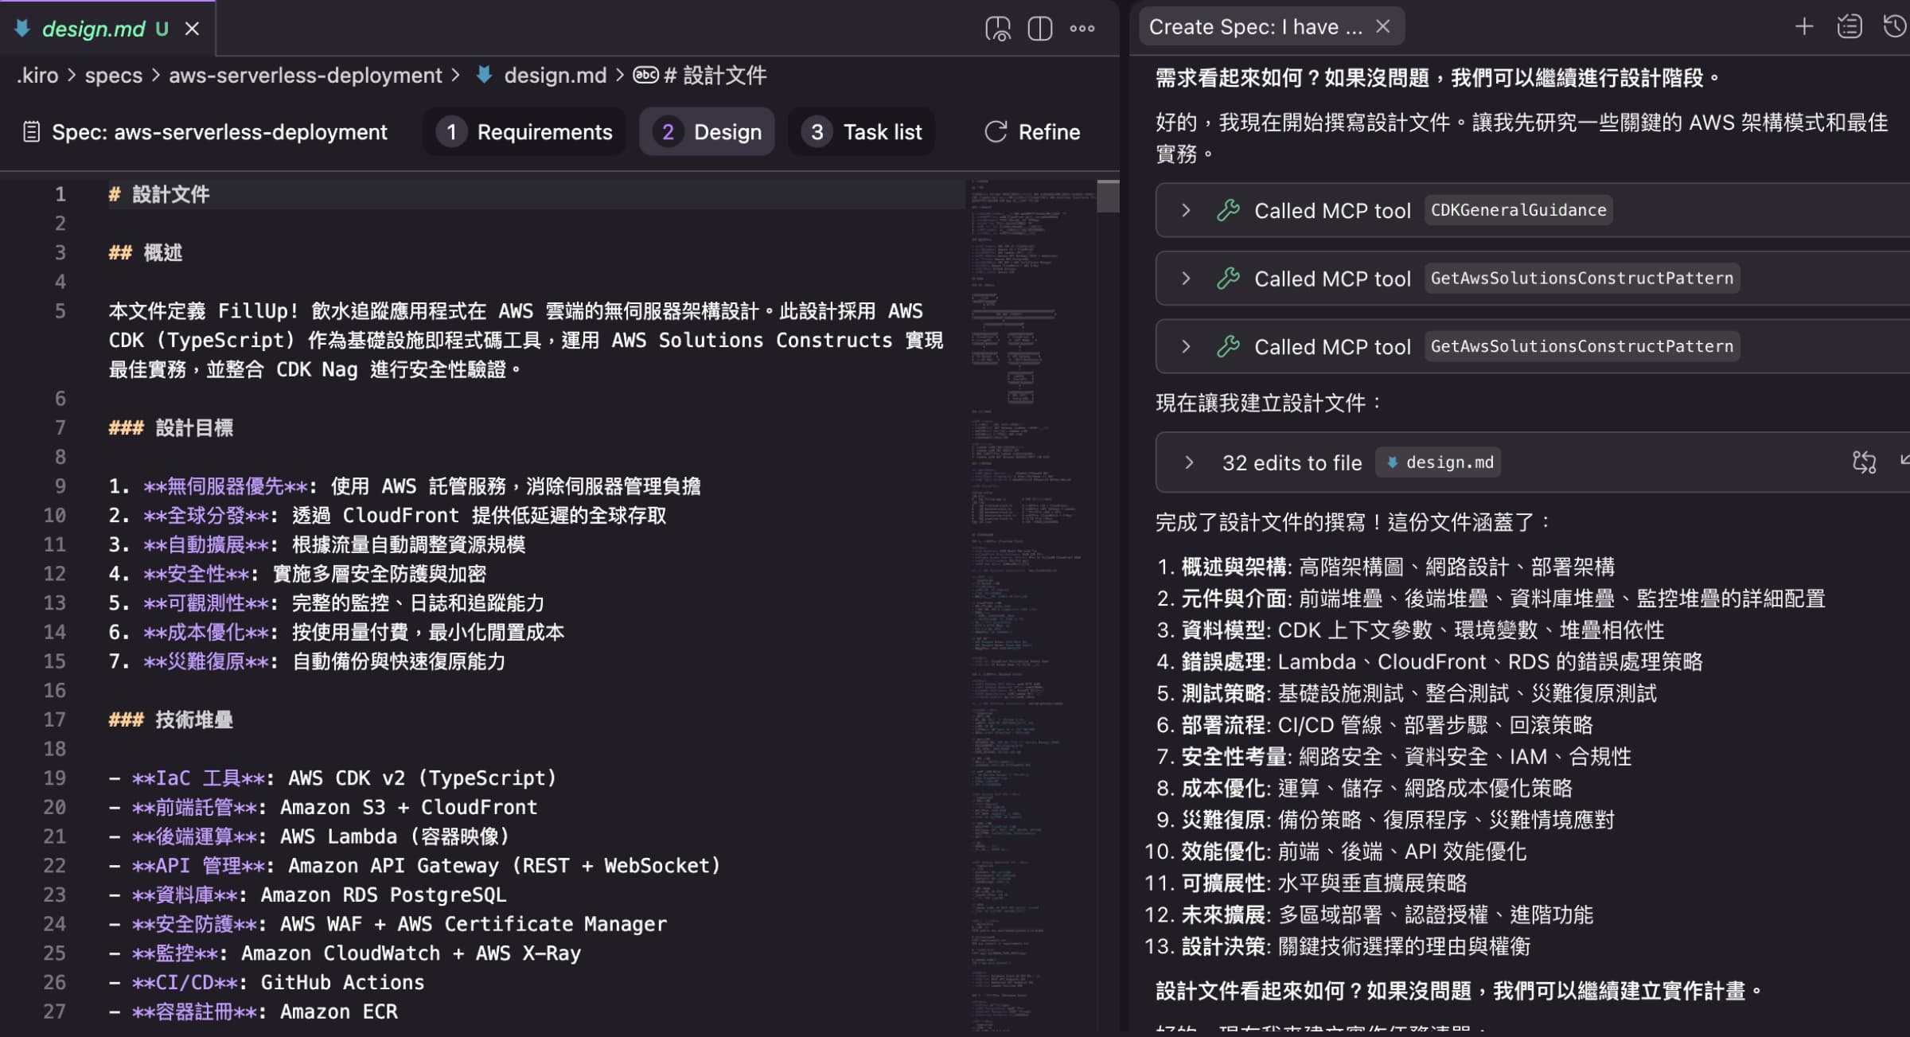
Task: Select the design.md editor tab
Action: [x=95, y=28]
